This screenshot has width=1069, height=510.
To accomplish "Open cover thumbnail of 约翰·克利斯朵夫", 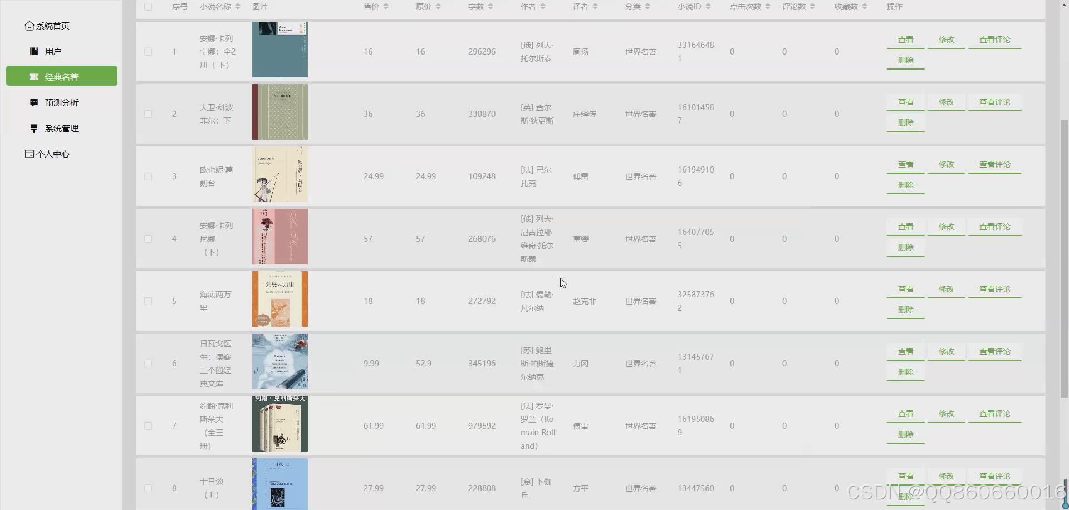I will tap(280, 424).
